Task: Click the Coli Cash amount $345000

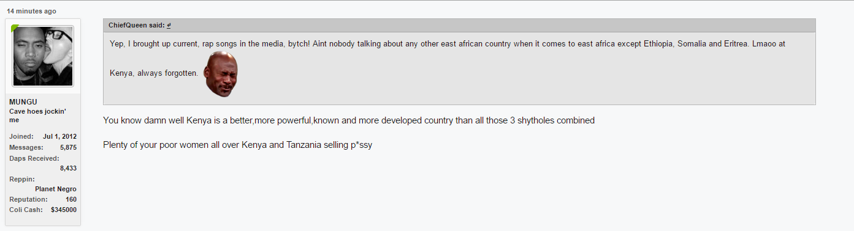Action: (x=64, y=210)
